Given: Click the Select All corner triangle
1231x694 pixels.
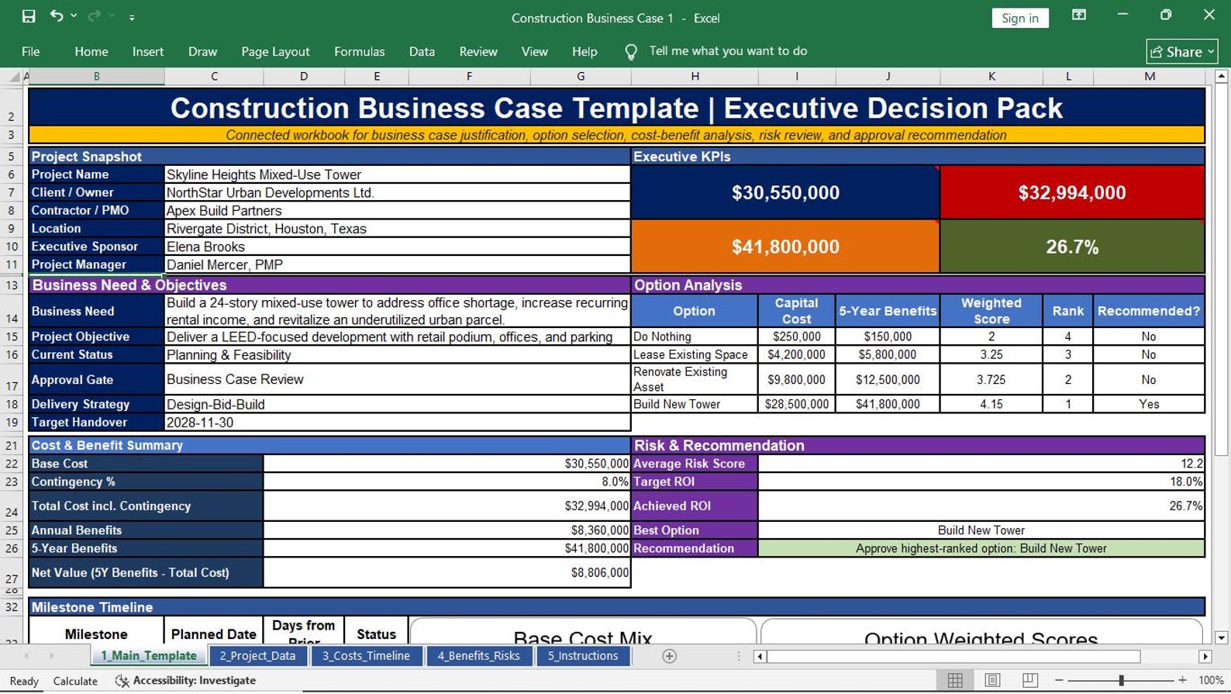Looking at the screenshot, I should [14, 77].
